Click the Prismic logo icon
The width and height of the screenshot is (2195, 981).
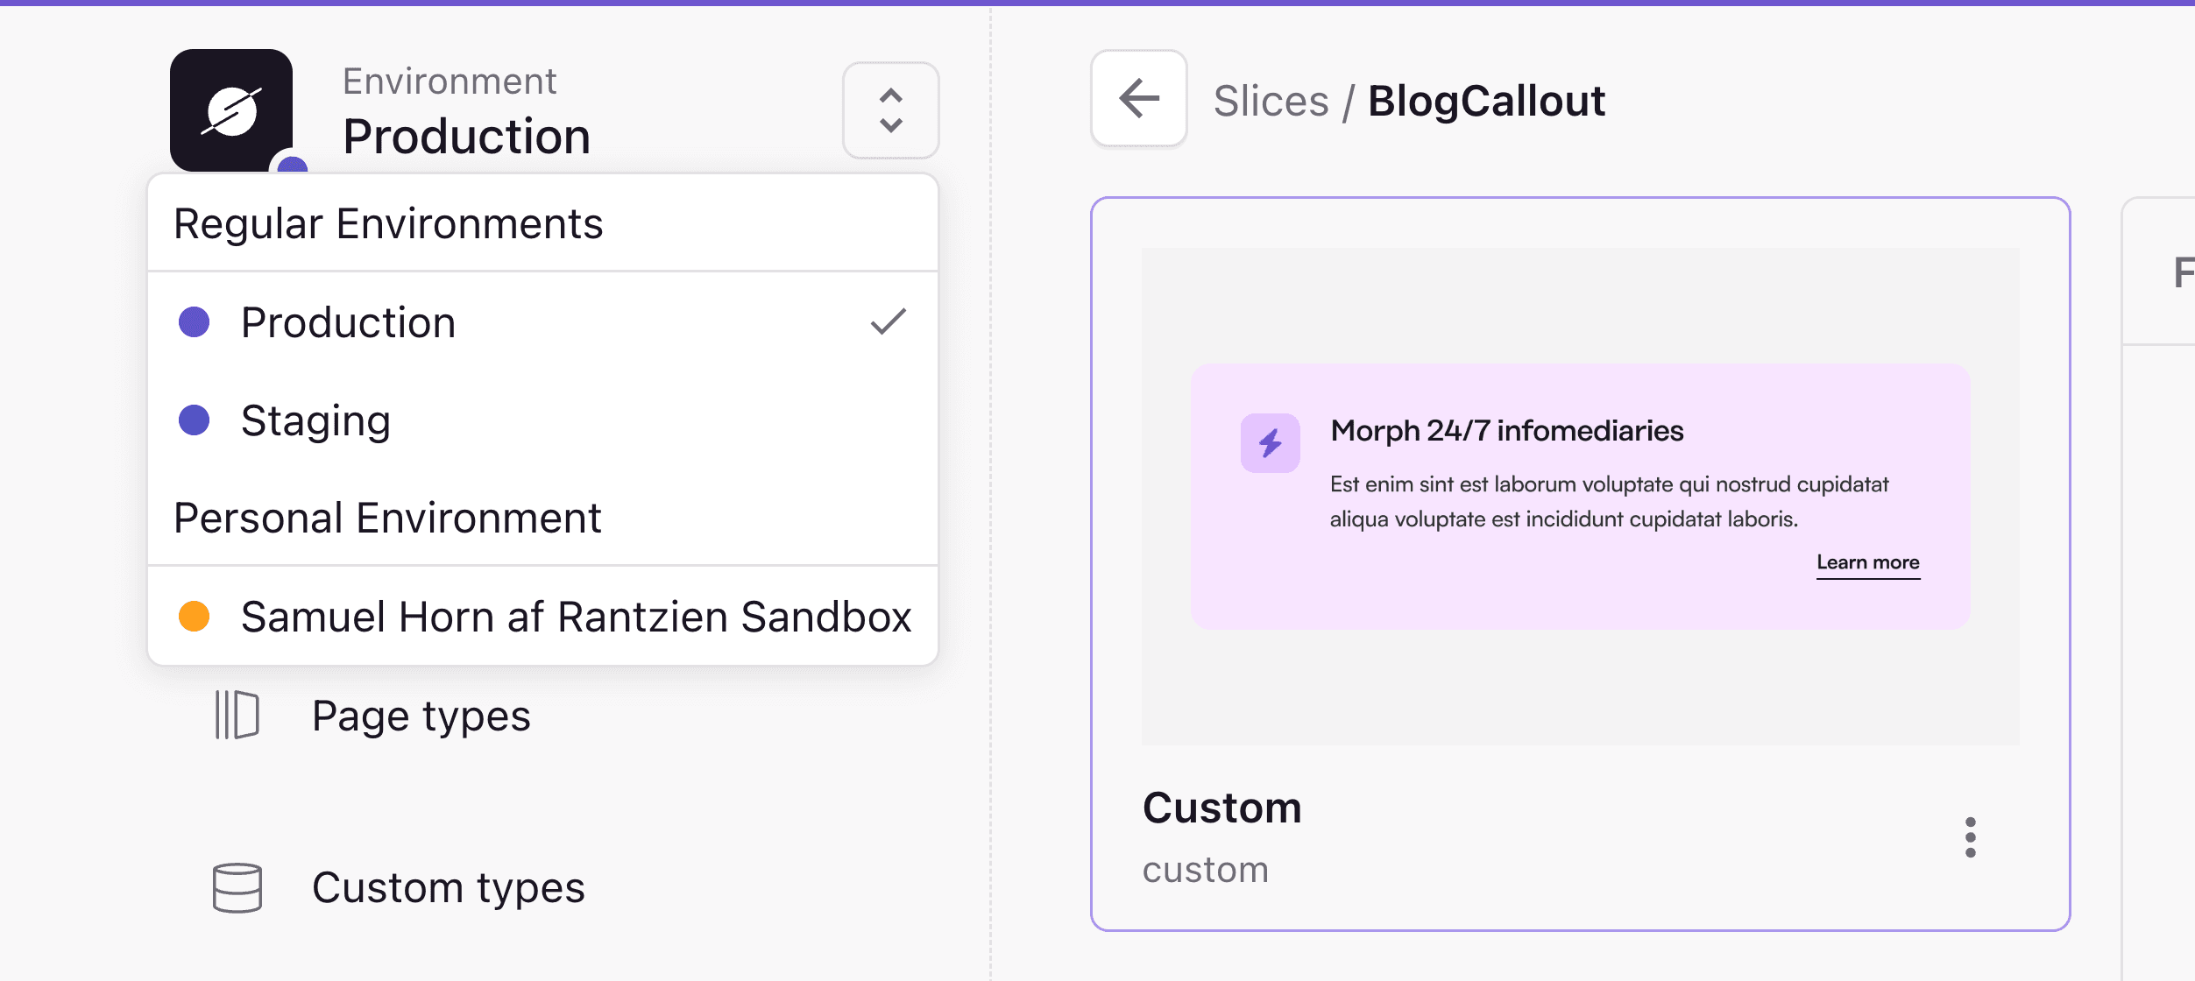tap(232, 109)
